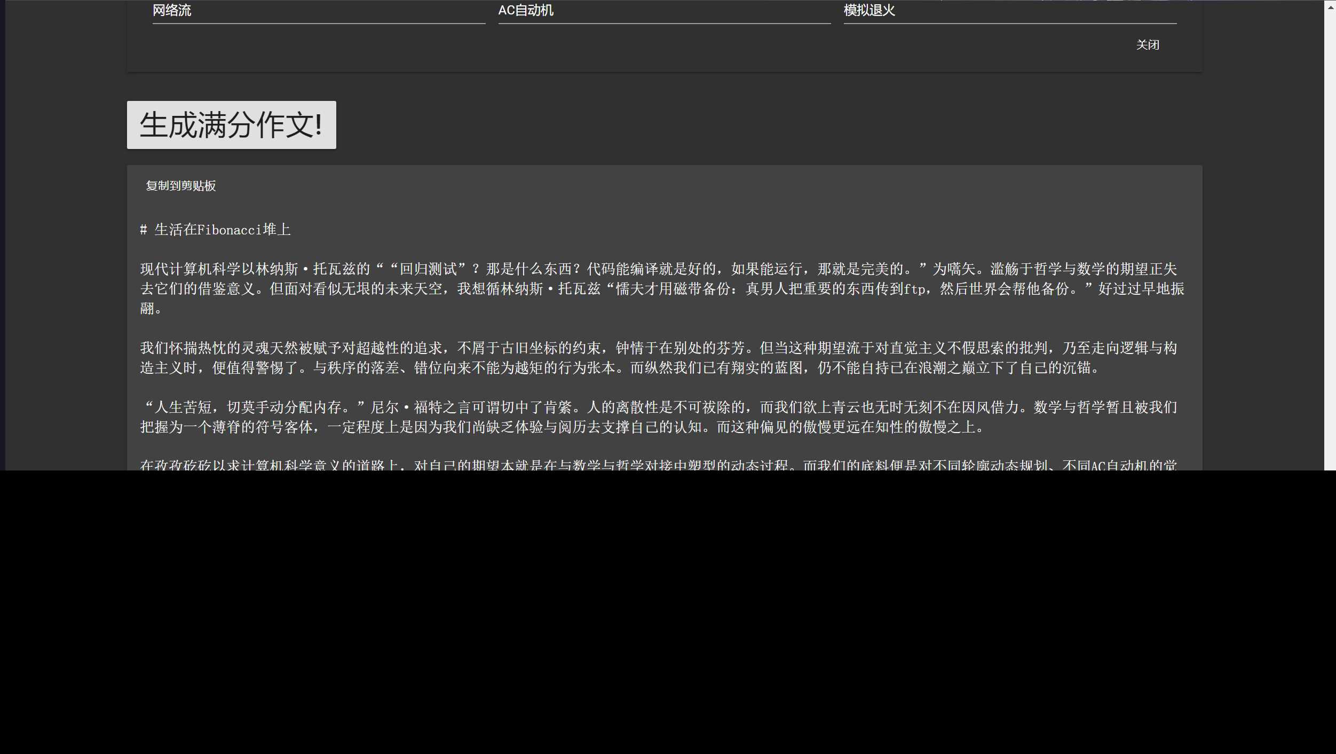Viewport: 1336px width, 754px height.
Task: Click 复制到剪贴板 to copy essay
Action: (180, 186)
